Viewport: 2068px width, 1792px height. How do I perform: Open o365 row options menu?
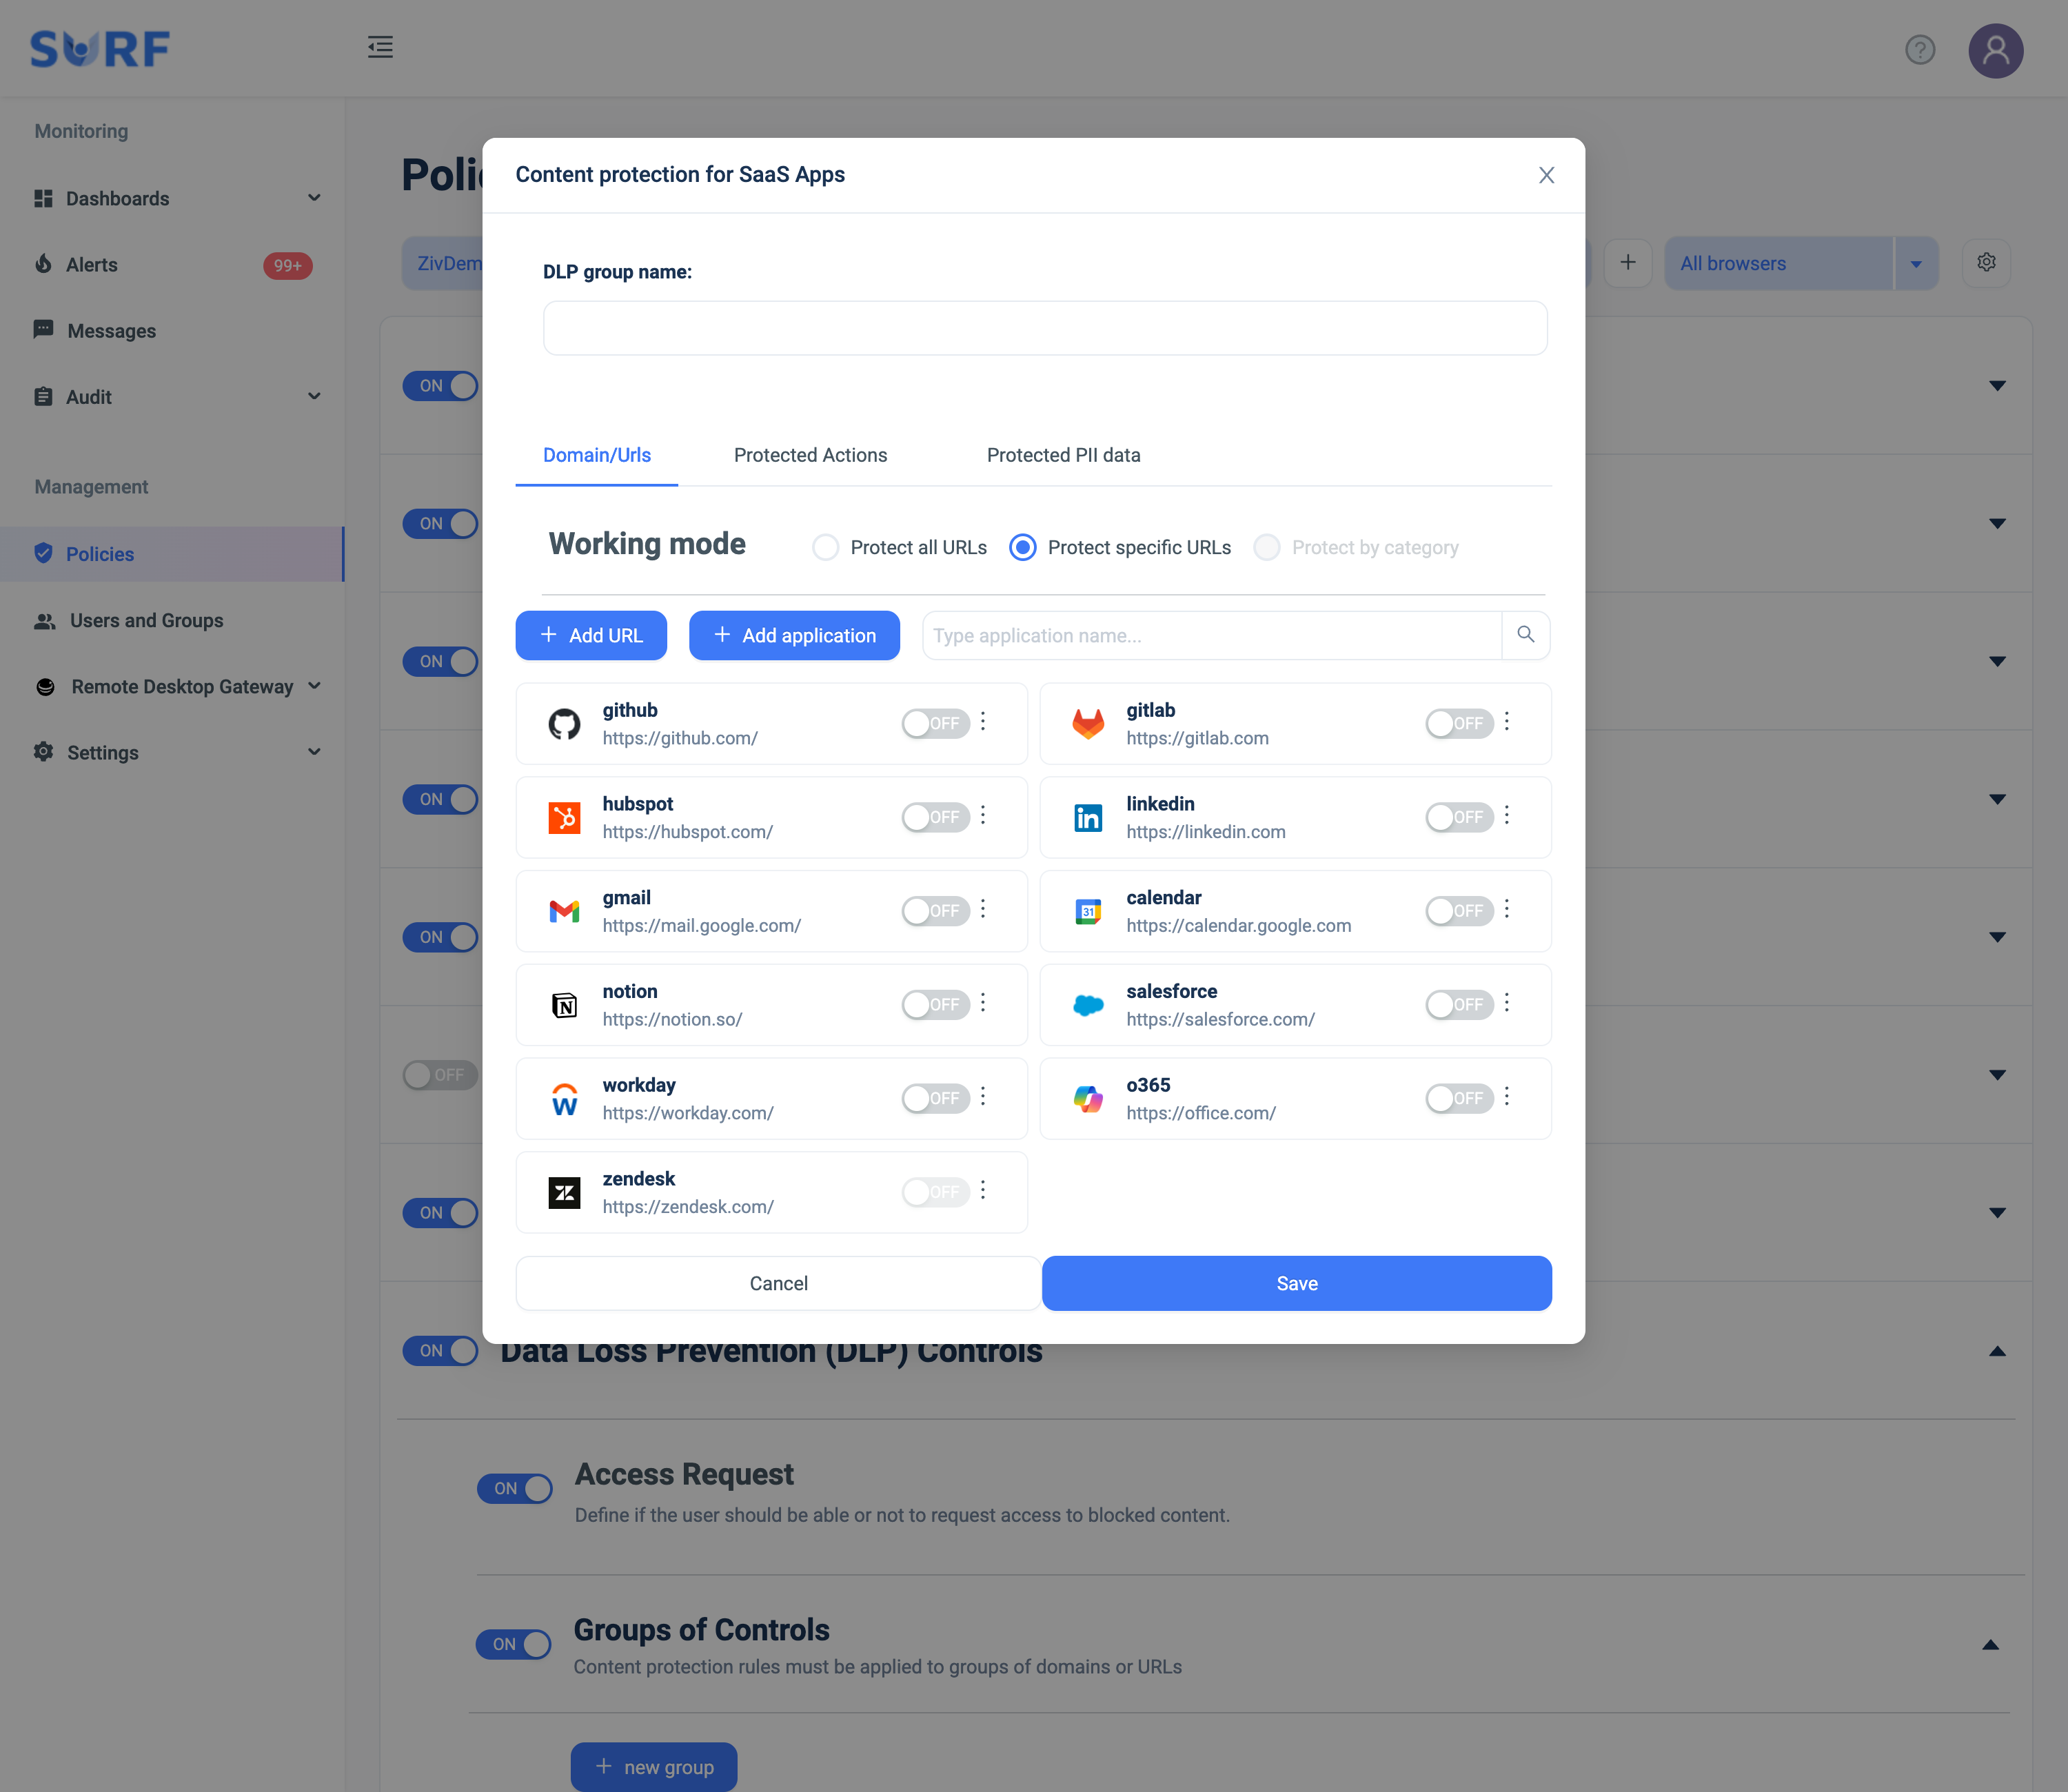point(1507,1097)
